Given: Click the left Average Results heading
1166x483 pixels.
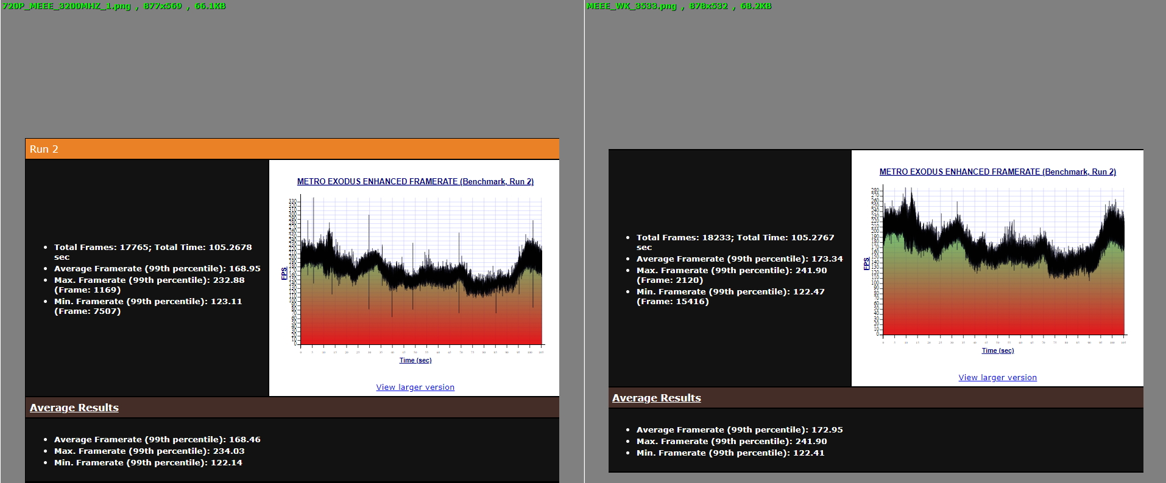Looking at the screenshot, I should point(74,408).
